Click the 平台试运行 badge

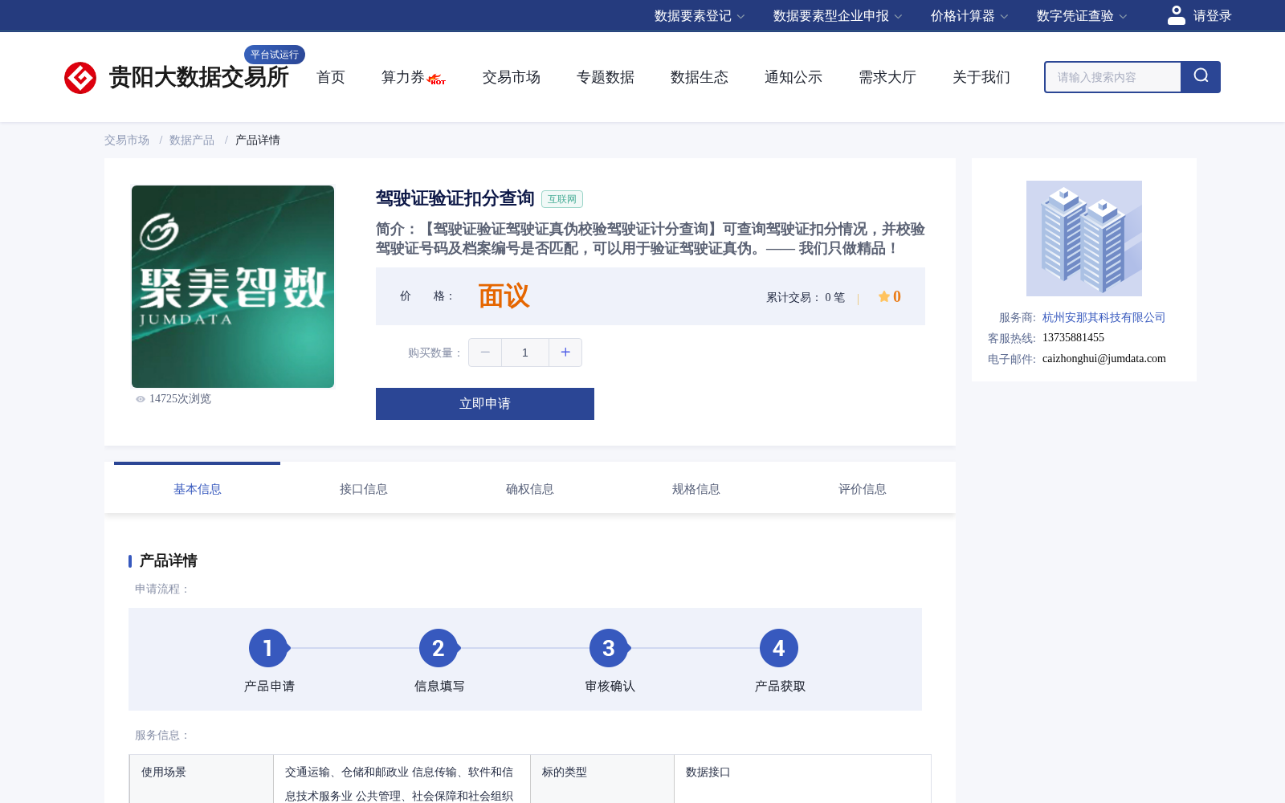coord(275,55)
